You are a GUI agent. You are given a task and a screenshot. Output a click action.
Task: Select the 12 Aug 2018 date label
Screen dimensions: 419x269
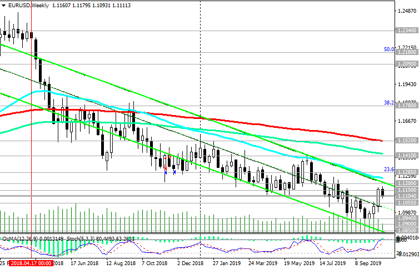(x=121, y=264)
